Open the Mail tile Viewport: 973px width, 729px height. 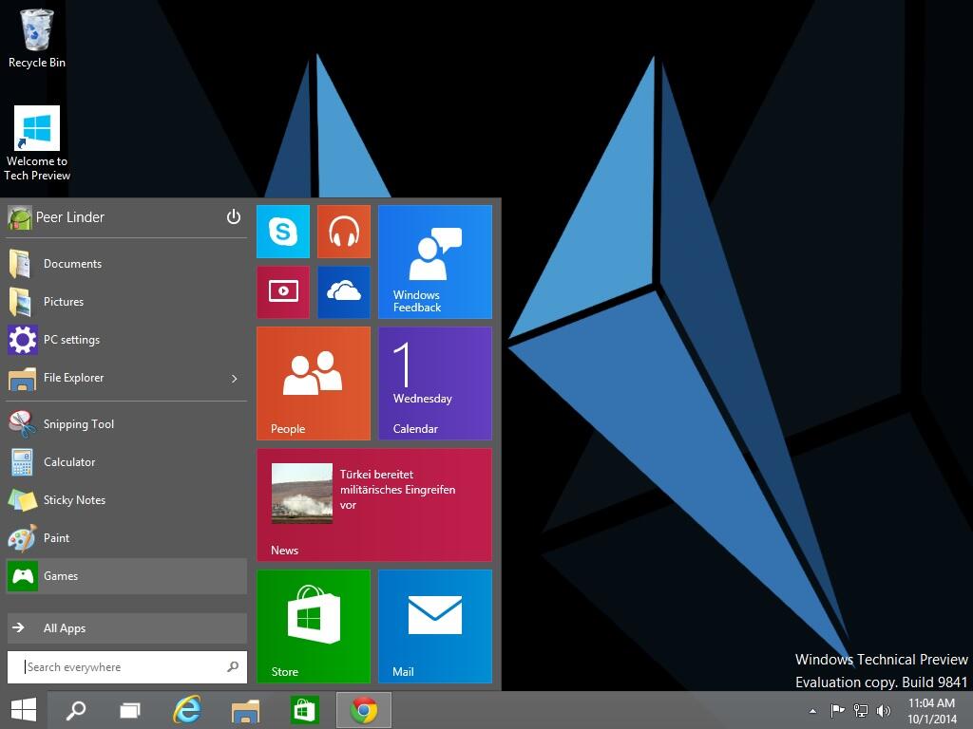coord(435,626)
